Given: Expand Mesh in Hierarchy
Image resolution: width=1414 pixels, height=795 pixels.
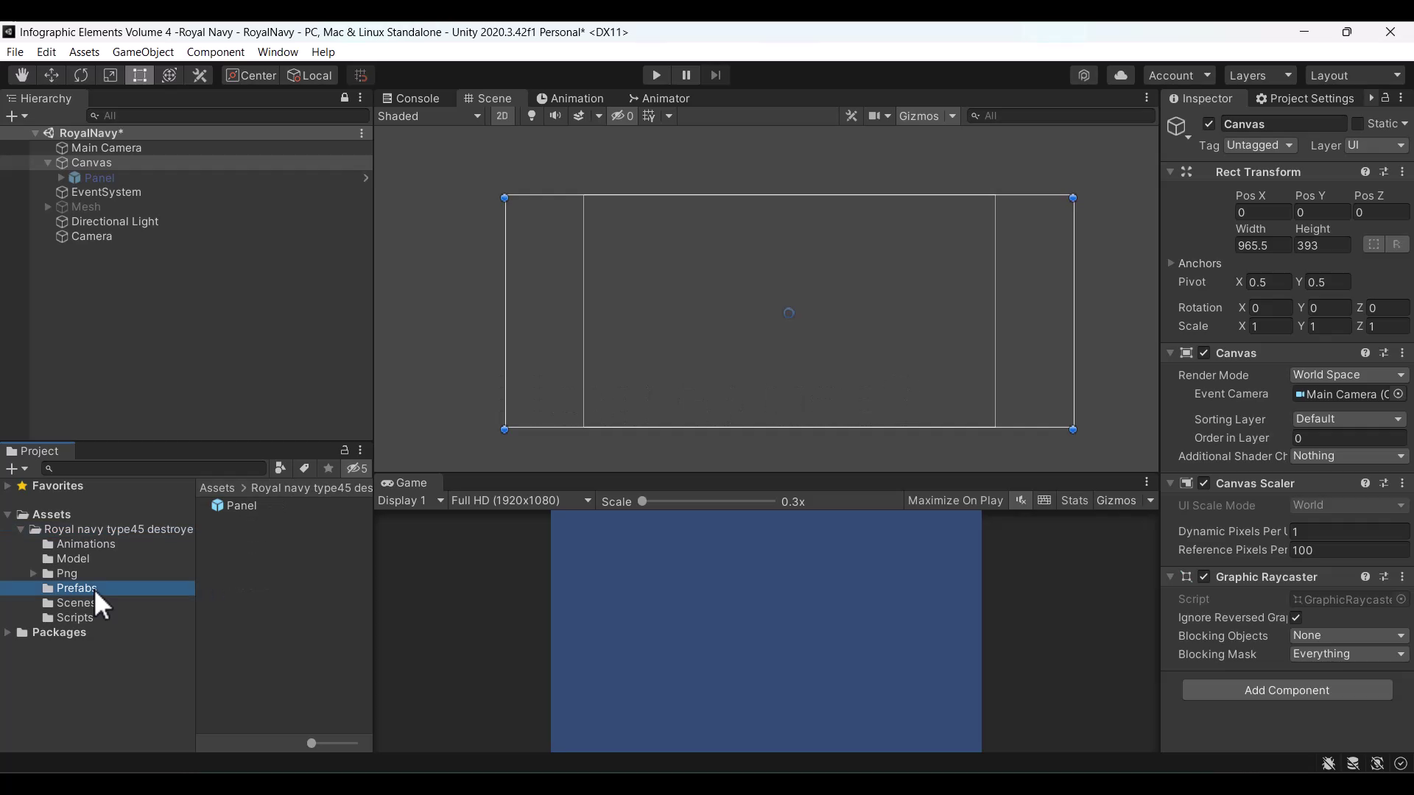Looking at the screenshot, I should [x=48, y=207].
